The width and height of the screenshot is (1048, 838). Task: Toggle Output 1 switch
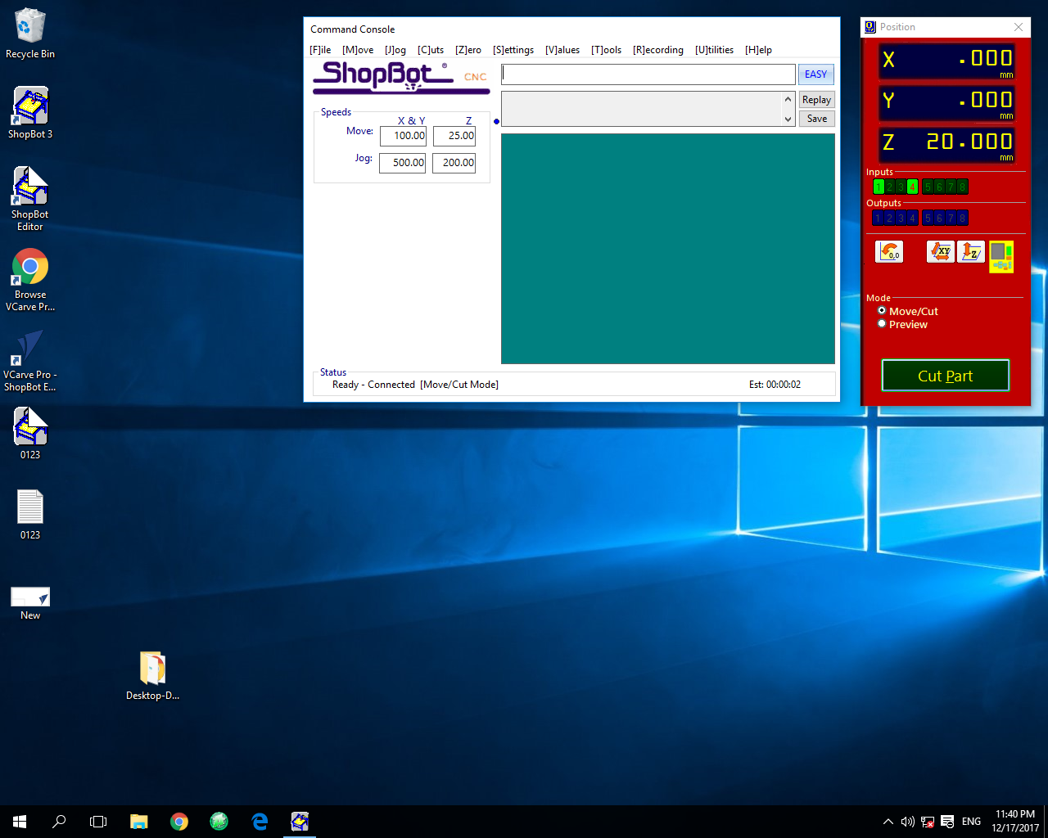click(878, 218)
